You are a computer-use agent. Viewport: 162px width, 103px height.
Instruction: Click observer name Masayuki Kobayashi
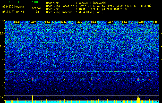(92, 3)
